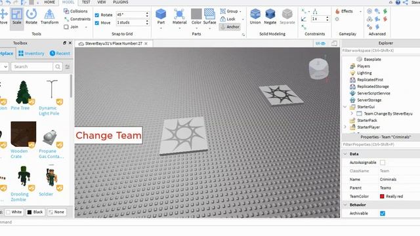Choose White background option
This screenshot has width=420, height=236.
pyautogui.click(x=14, y=212)
